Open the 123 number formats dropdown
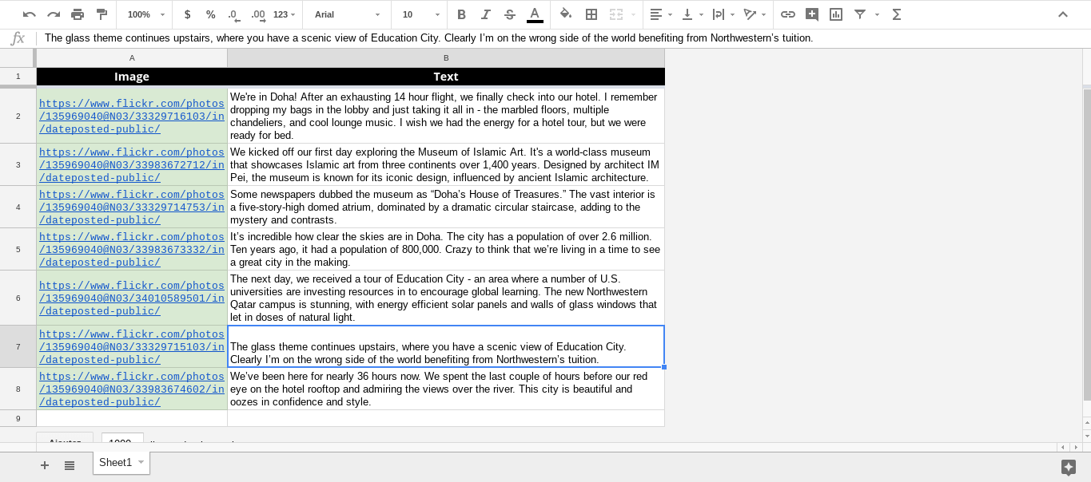Screen dimensions: 1091x482 [x=284, y=14]
